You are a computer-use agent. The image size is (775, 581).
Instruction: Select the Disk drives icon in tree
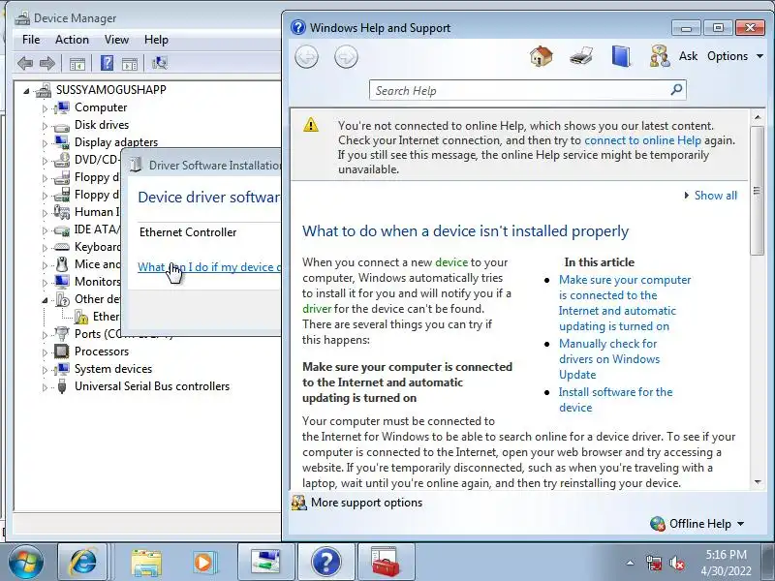[x=62, y=126]
